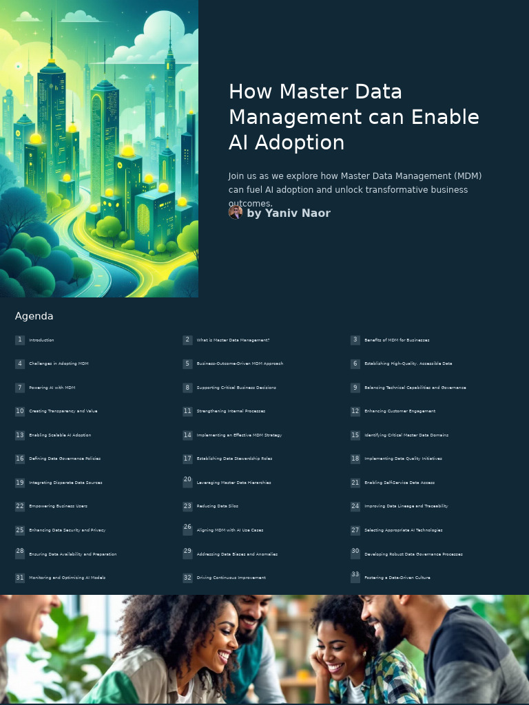
Task: Click the 'Join us as we explore' subtitle paragraph
Action: click(355, 189)
